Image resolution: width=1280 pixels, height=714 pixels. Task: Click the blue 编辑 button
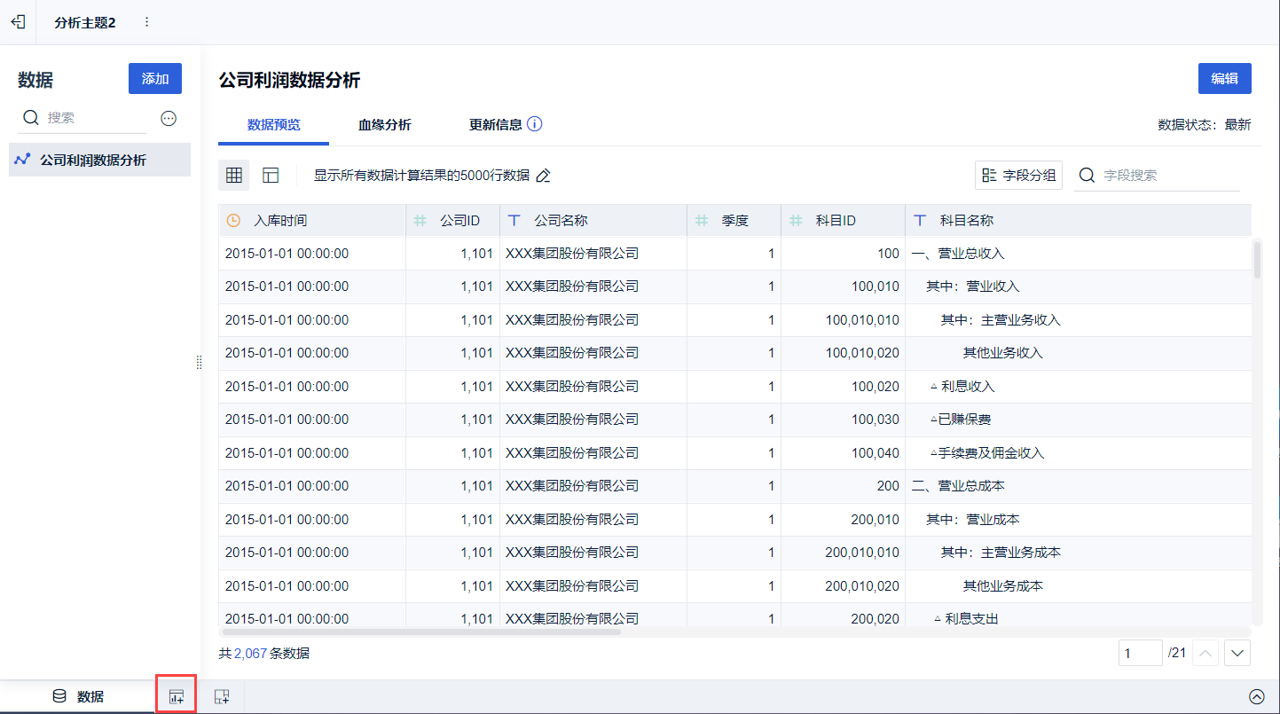click(x=1224, y=78)
